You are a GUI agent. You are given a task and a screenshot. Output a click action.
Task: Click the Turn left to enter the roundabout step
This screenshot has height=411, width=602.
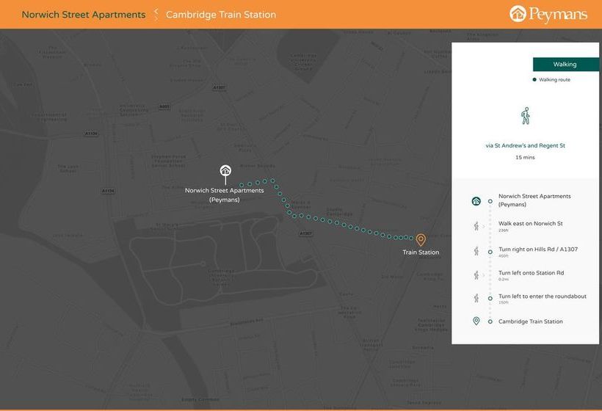coord(542,297)
